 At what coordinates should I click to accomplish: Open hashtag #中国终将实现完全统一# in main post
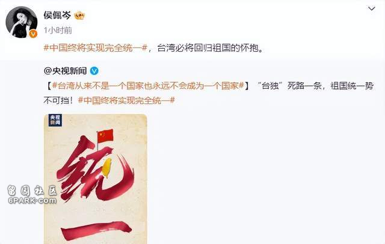(95, 48)
